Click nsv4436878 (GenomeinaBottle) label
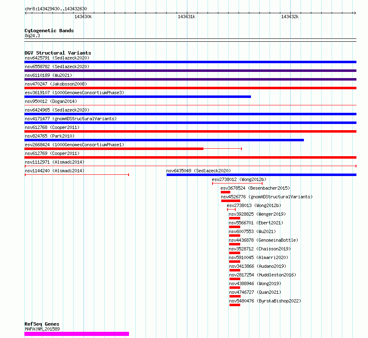 pos(263,240)
